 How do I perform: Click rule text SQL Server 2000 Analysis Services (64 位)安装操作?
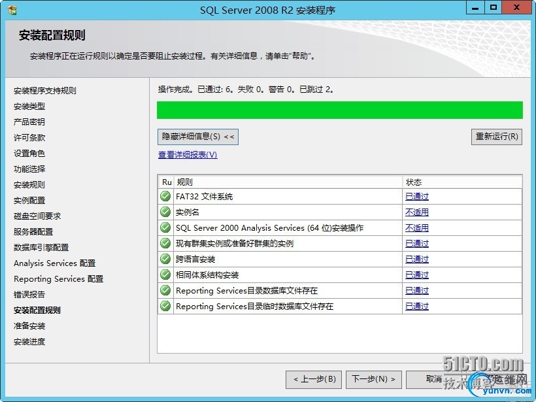pyautogui.click(x=269, y=228)
